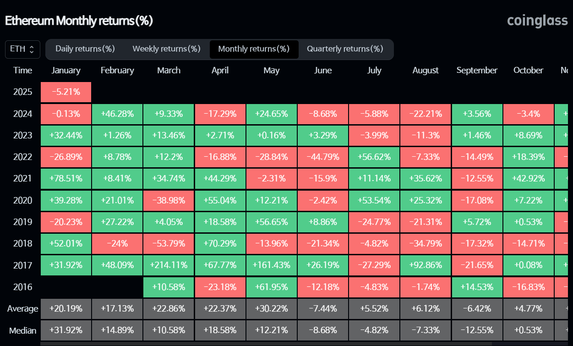The width and height of the screenshot is (573, 346).
Task: Click the +56.62% July 2022 cell
Action: (374, 157)
